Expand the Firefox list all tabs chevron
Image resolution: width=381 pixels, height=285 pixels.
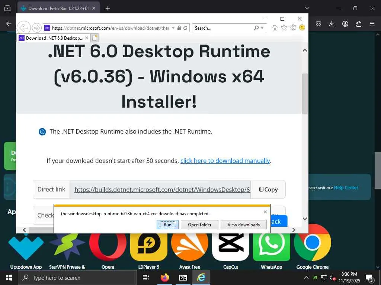307,8
